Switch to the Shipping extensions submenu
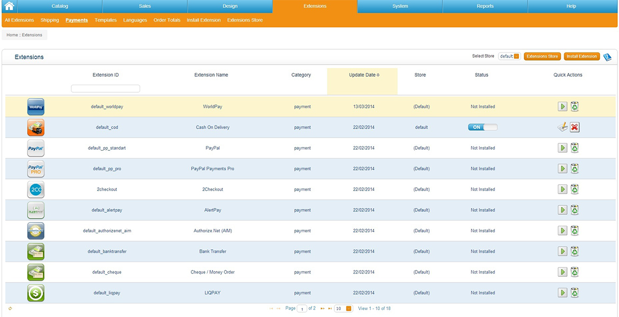The height and width of the screenshot is (317, 619). (x=50, y=20)
